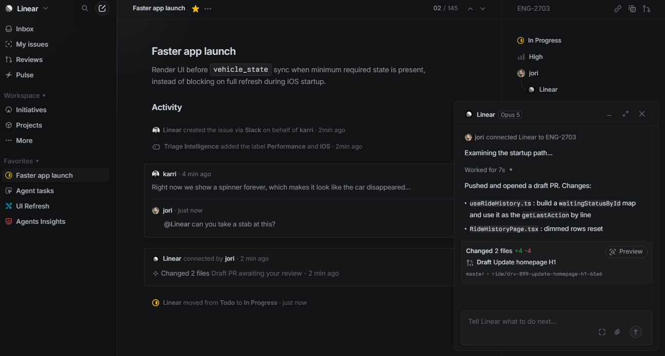665x356 pixels.
Task: Click the Preview button
Action: [x=627, y=252]
